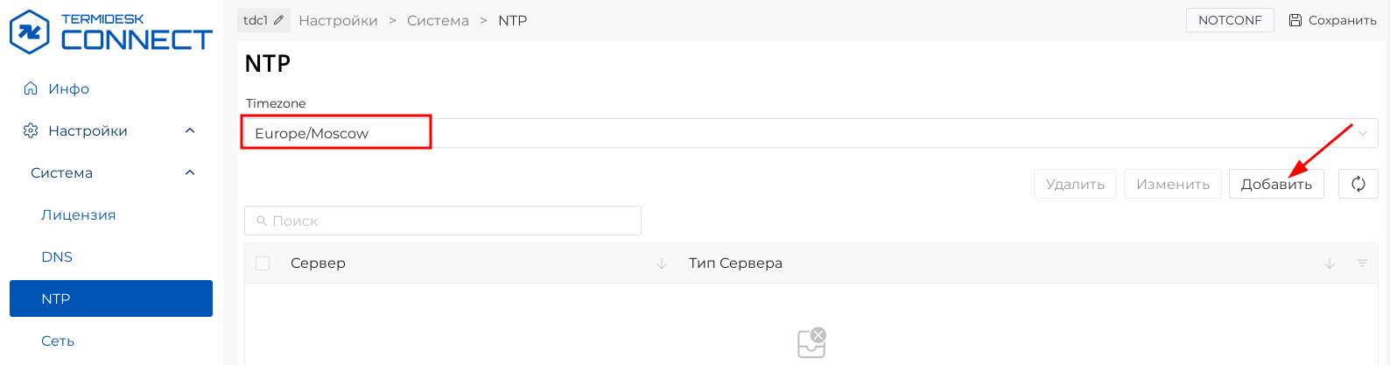Collapse the Система submenu
Screen dimensions: 1390x365
click(x=190, y=173)
